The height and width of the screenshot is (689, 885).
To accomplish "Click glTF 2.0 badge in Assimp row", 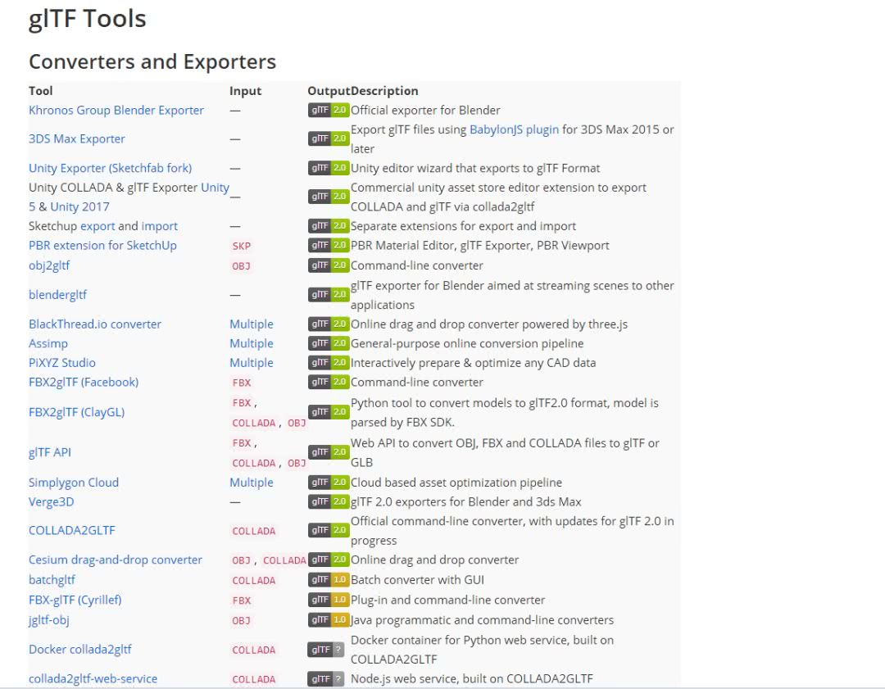I will point(329,343).
